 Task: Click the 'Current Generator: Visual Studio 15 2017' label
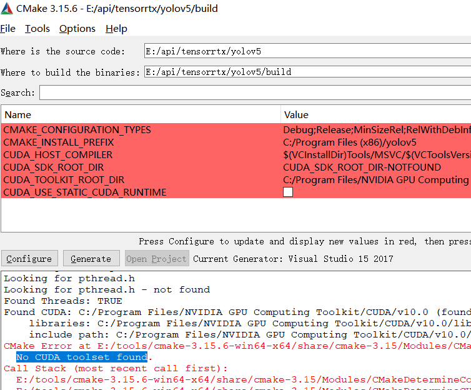coord(293,259)
